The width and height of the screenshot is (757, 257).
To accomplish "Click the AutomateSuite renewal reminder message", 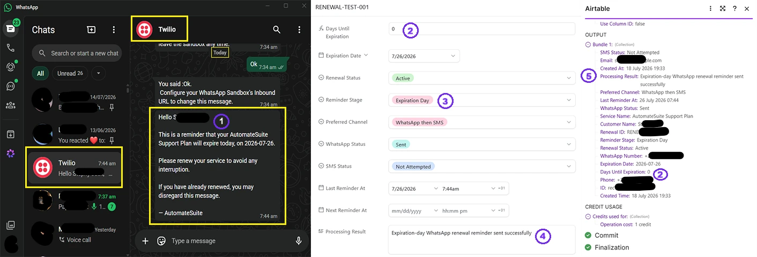I will click(217, 166).
